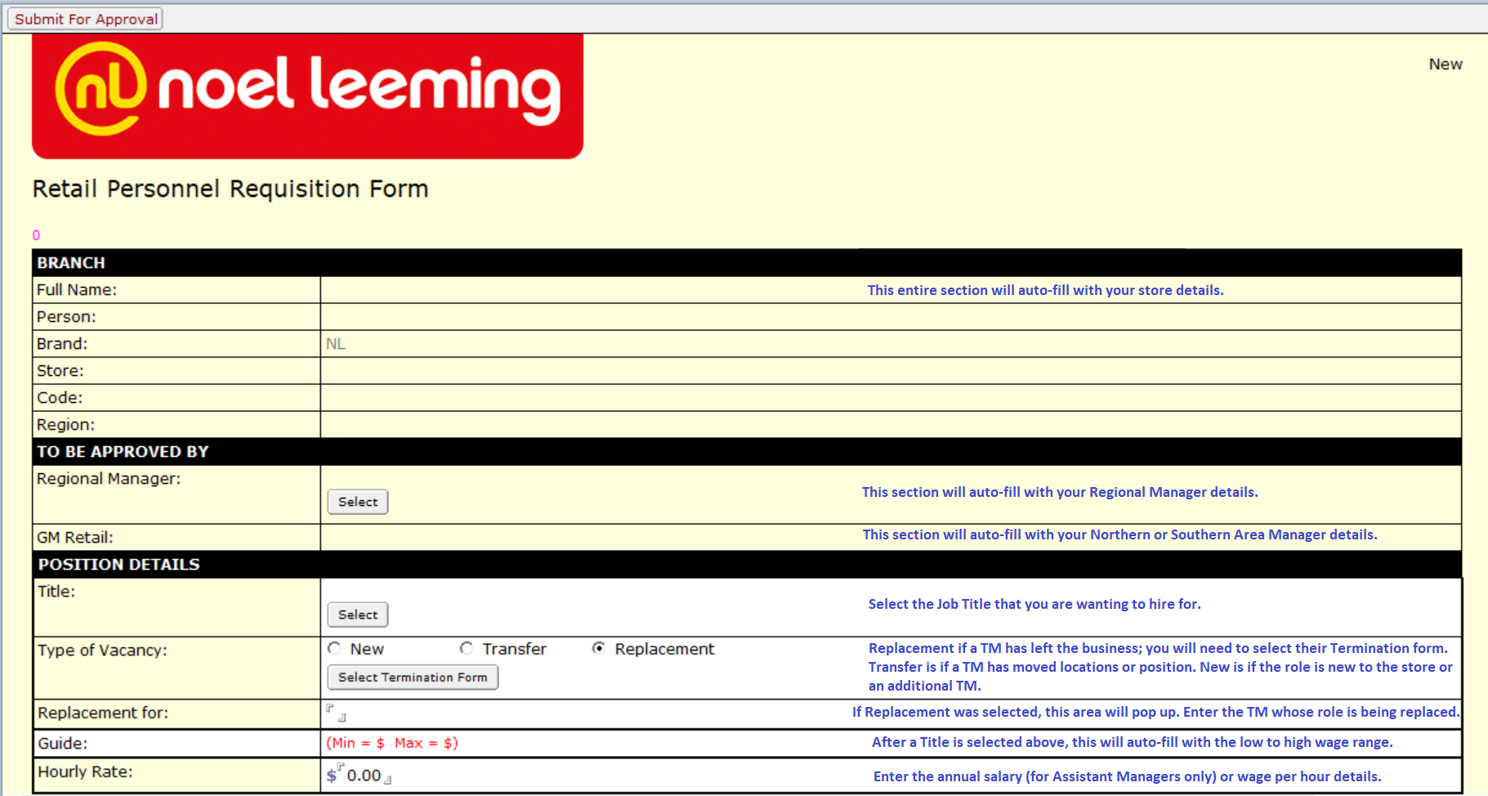1488x796 pixels.
Task: Click the Northern or Southern Area Manager note
Action: click(x=1120, y=534)
